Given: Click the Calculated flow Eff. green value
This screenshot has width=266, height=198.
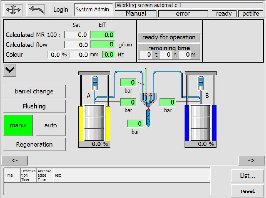Looking at the screenshot, I should pyautogui.click(x=103, y=45).
